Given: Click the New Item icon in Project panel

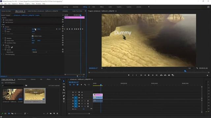Looking at the screenshot, I should tap(54, 113).
